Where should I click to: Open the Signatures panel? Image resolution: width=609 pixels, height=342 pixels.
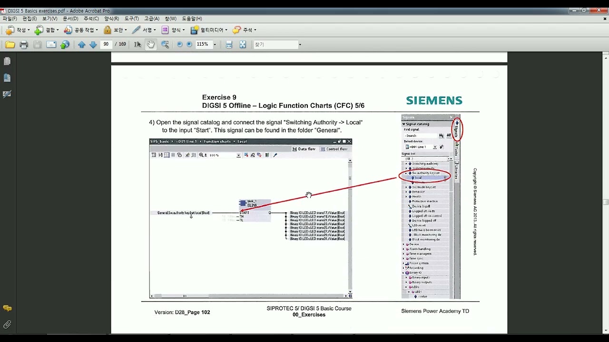pos(7,94)
